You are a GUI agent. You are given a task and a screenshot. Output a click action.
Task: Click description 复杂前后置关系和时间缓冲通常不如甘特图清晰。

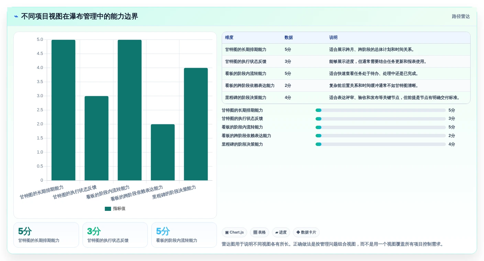(374, 86)
